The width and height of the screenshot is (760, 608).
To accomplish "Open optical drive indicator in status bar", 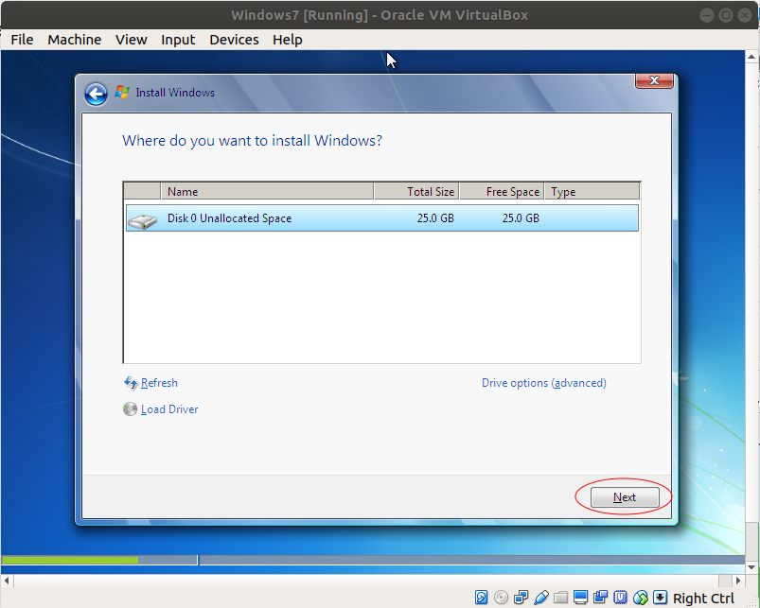I will pos(502,598).
